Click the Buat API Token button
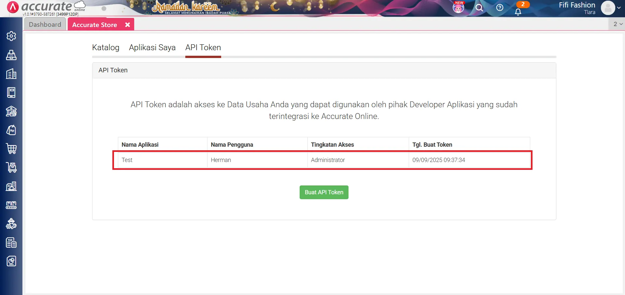The image size is (625, 295). 324,192
